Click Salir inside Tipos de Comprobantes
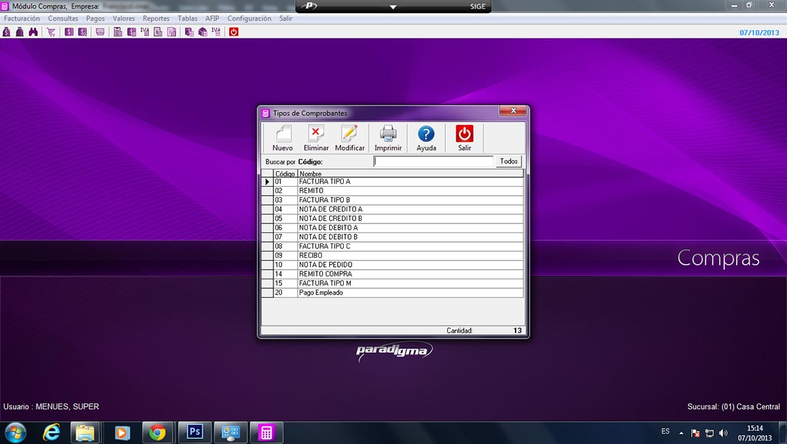Image resolution: width=787 pixels, height=444 pixels. pyautogui.click(x=465, y=138)
